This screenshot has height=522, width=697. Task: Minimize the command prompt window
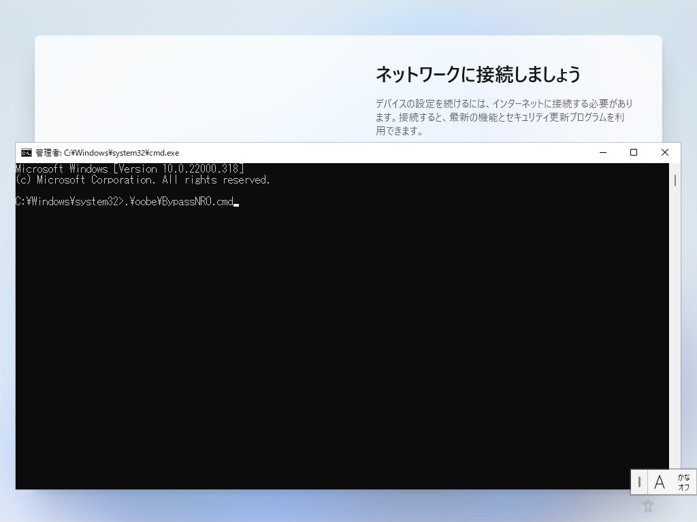tap(602, 152)
